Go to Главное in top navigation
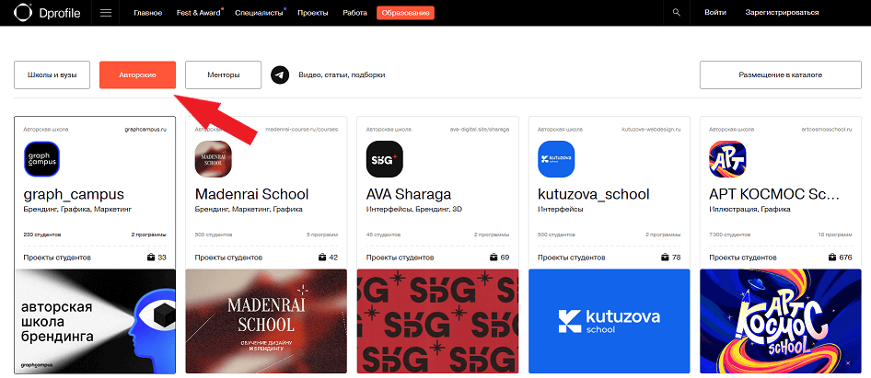This screenshot has height=378, width=871. 147,13
